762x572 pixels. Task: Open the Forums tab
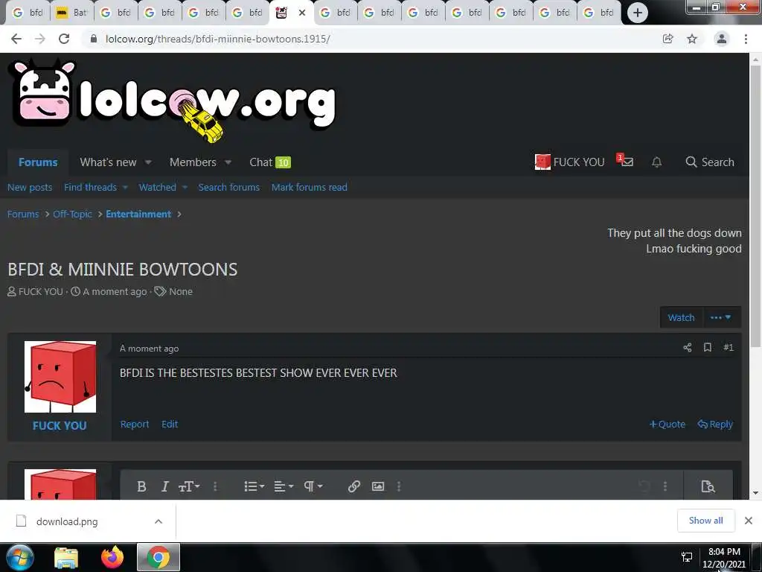click(x=38, y=162)
